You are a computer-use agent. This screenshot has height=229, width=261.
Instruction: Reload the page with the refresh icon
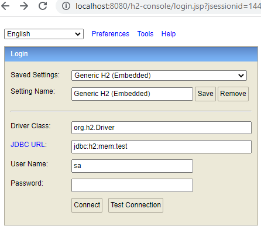[x=43, y=6]
